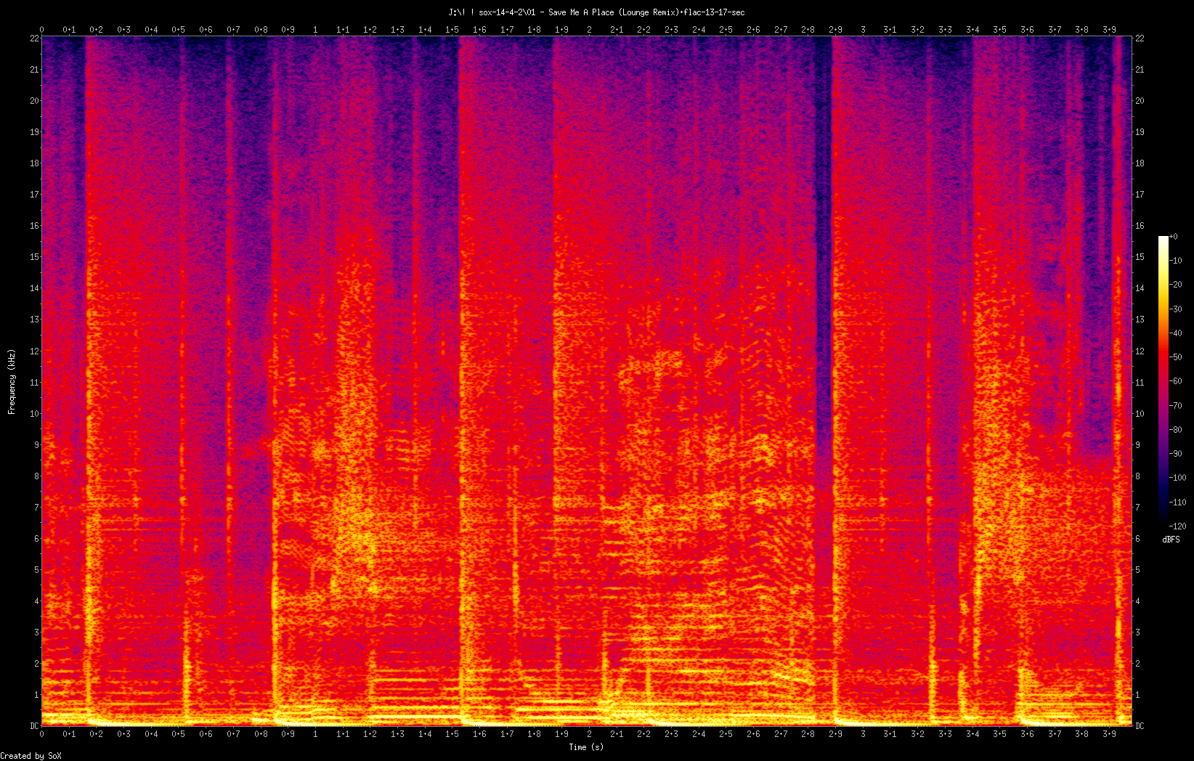Click '16' on the left frequency axis
Image resolution: width=1194 pixels, height=761 pixels.
[33, 226]
